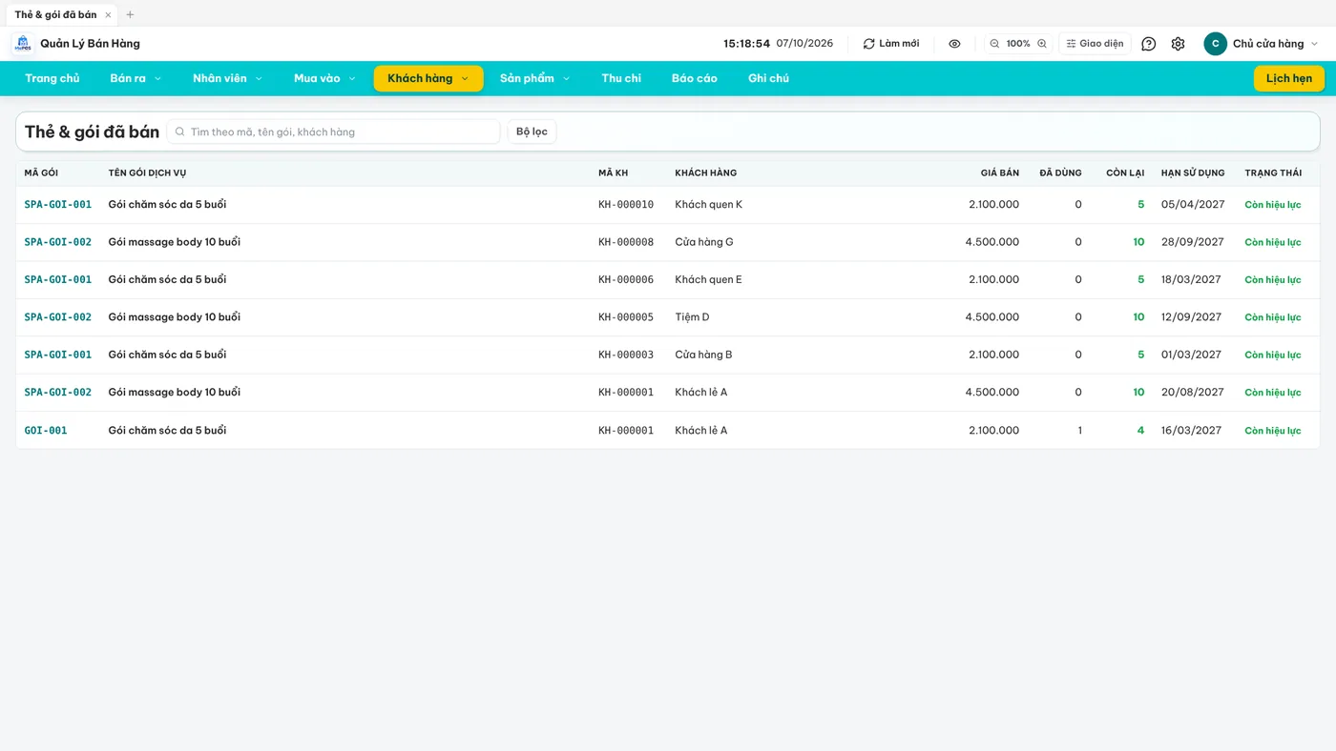Open the Báo cáo menu item

pyautogui.click(x=695, y=78)
